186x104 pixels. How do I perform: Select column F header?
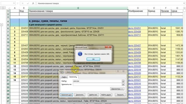(166, 8)
